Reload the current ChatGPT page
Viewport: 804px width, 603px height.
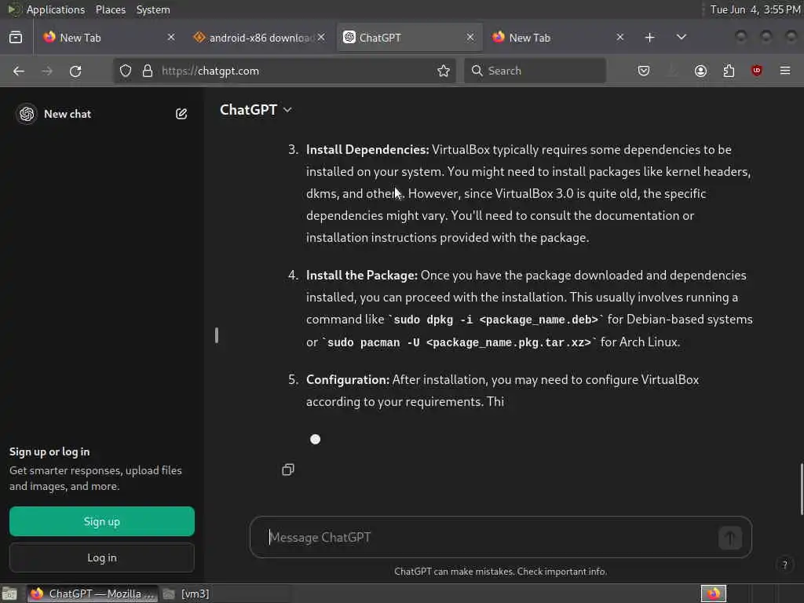click(x=75, y=71)
